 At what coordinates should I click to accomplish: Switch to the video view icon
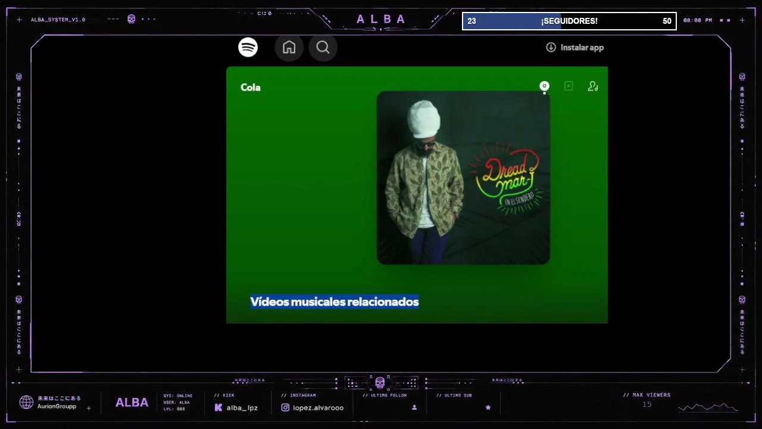569,86
